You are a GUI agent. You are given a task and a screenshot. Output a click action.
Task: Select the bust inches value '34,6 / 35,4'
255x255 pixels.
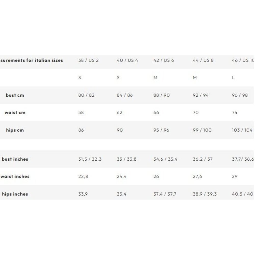(165, 159)
